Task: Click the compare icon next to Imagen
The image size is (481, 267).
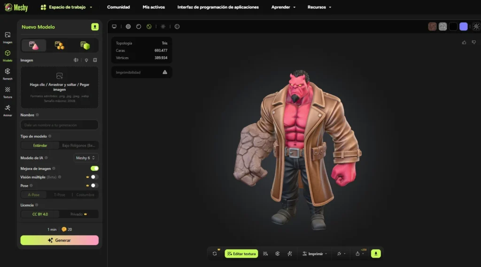Action: (76, 60)
